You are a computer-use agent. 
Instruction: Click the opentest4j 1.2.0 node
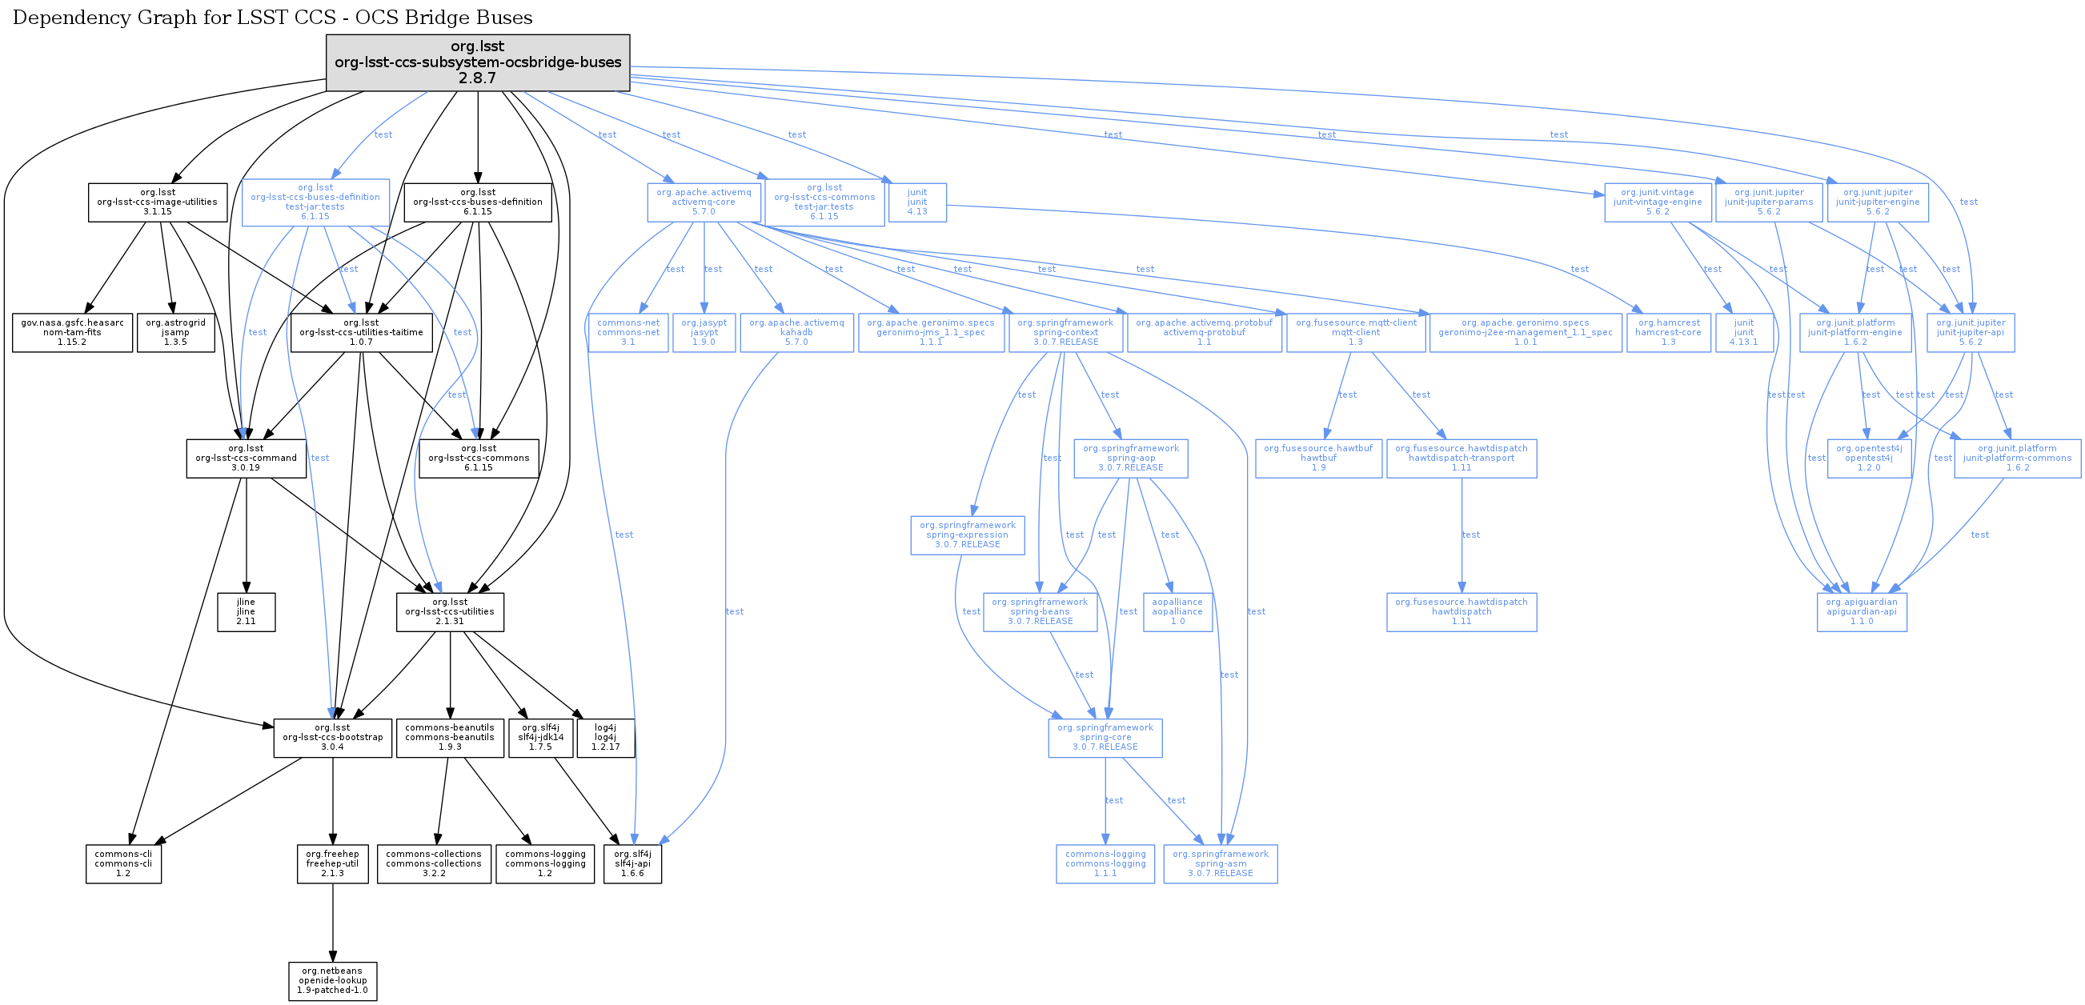pyautogui.click(x=1869, y=458)
